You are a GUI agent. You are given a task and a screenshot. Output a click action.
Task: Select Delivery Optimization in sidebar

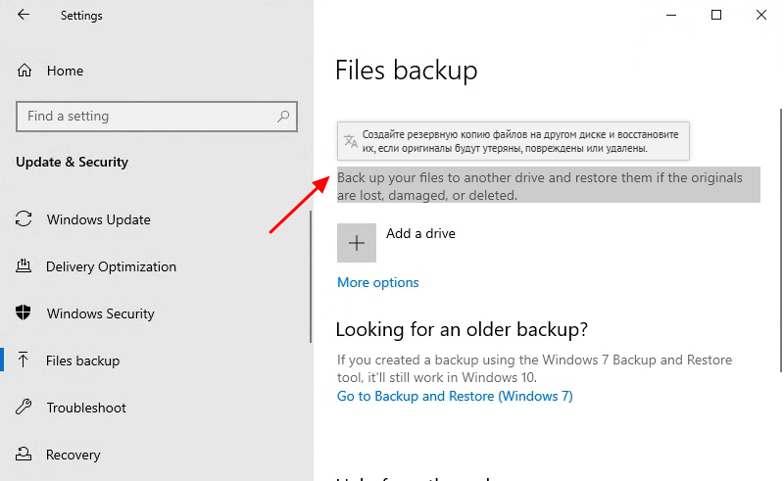(111, 266)
